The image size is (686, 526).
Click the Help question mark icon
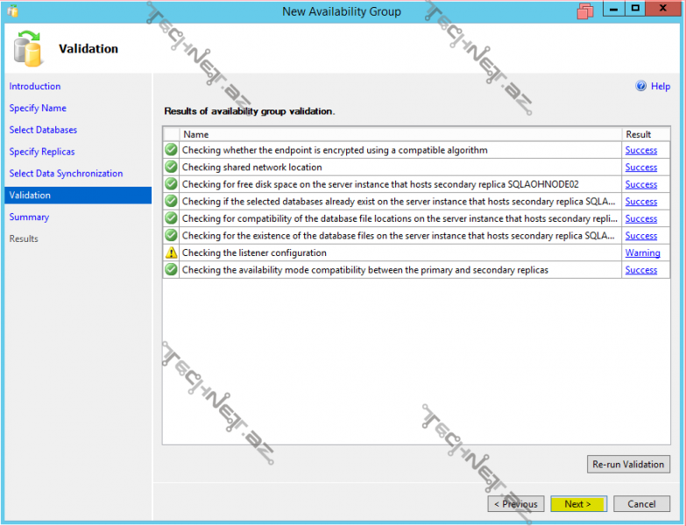coord(640,86)
